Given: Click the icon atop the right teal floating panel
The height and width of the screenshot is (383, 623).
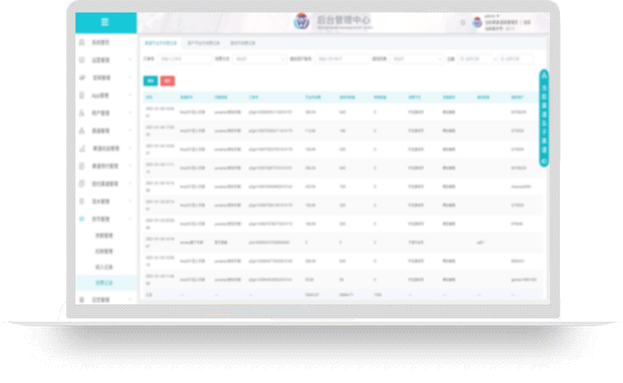Looking at the screenshot, I should coord(543,75).
